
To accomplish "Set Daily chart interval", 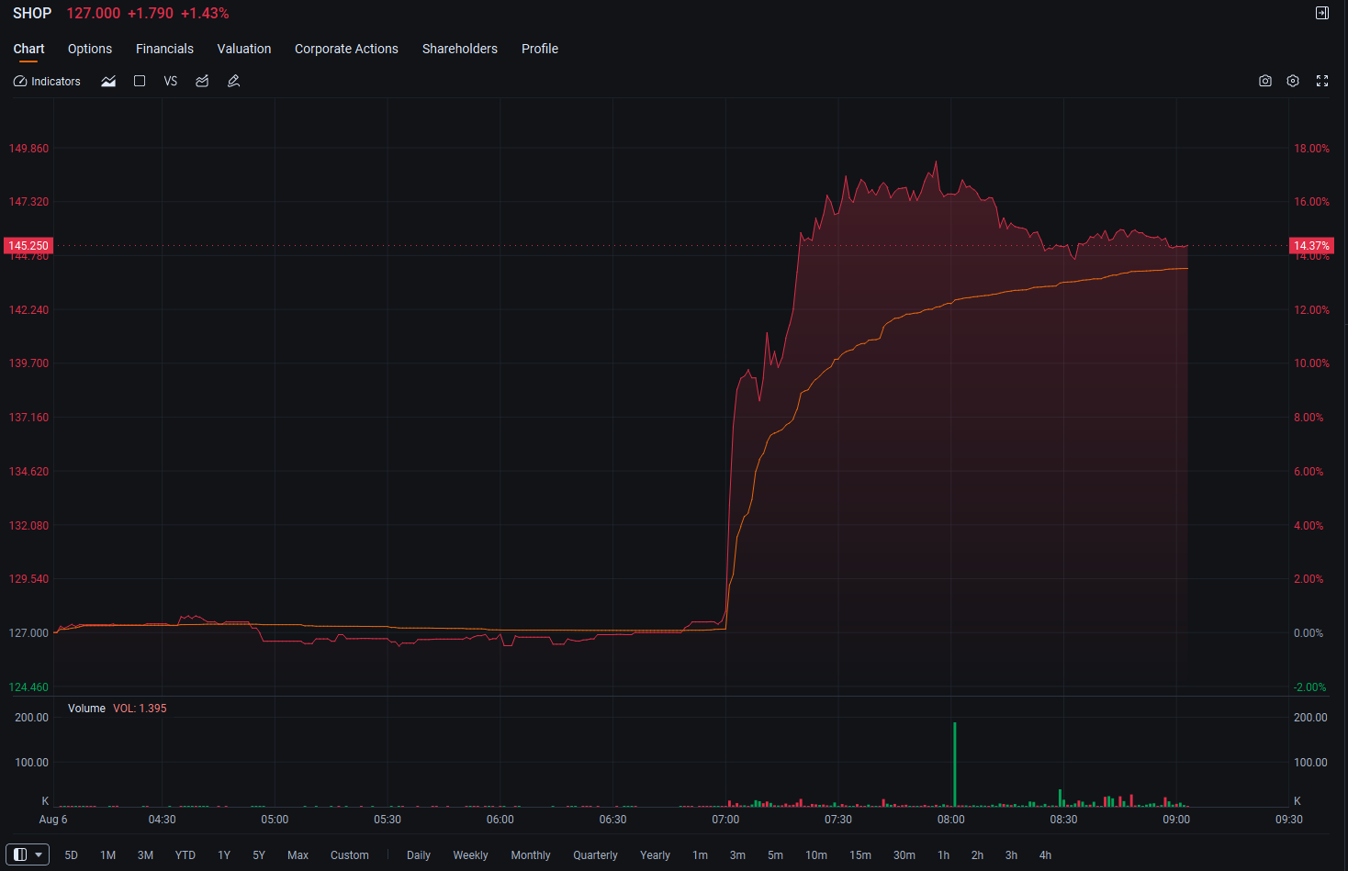I will 419,855.
